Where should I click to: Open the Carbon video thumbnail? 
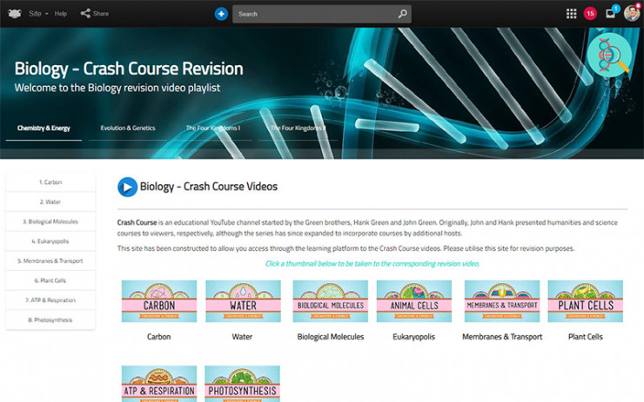[159, 301]
